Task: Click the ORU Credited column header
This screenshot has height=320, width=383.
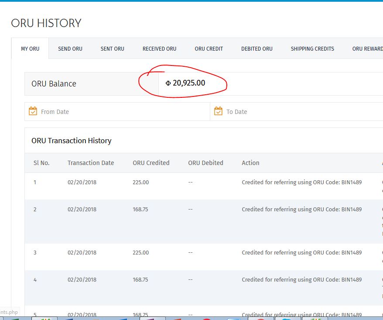Action: tap(151, 163)
